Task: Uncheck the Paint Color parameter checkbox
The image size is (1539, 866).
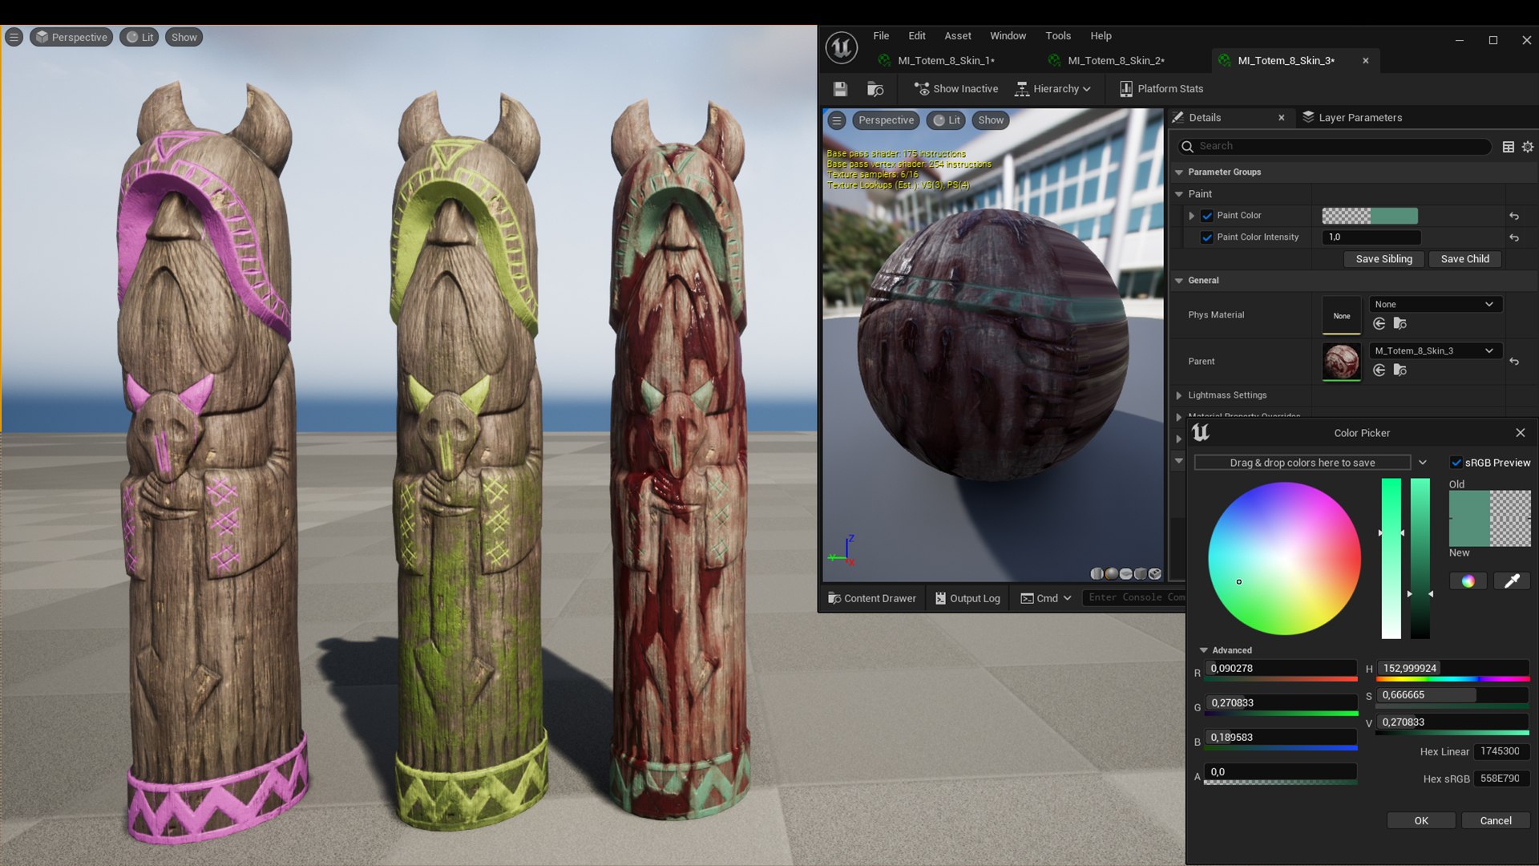Action: (1207, 216)
